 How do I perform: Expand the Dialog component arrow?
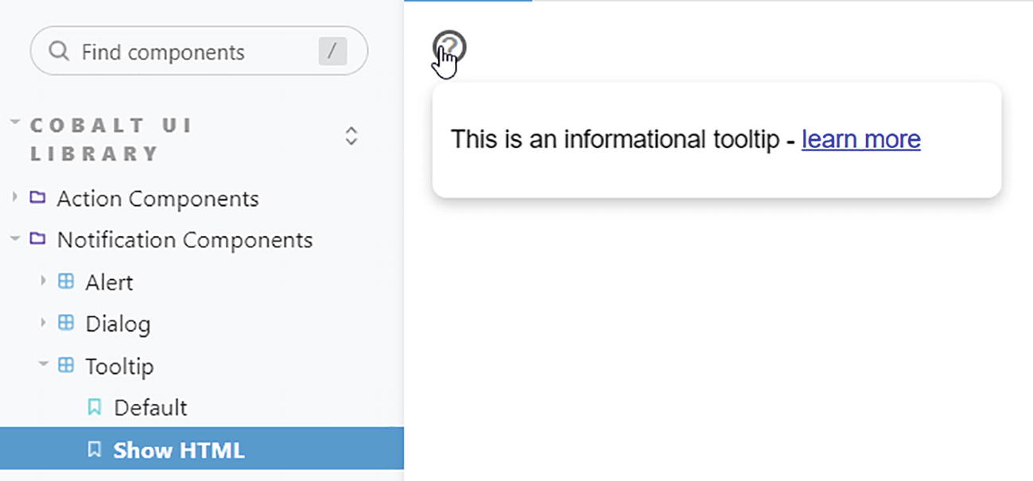43,323
